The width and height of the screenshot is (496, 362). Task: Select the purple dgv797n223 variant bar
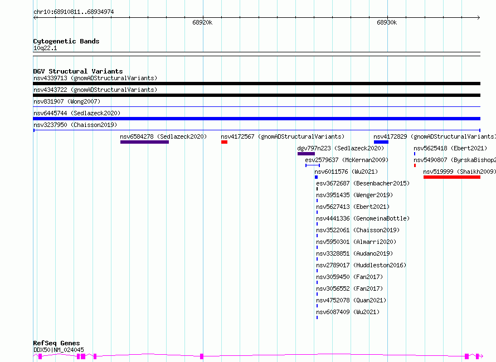pos(306,154)
